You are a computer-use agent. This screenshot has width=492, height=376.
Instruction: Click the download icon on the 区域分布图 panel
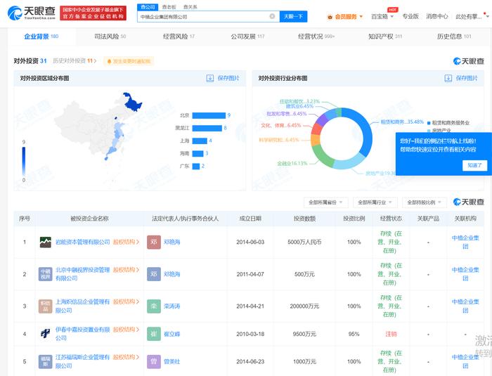point(210,78)
